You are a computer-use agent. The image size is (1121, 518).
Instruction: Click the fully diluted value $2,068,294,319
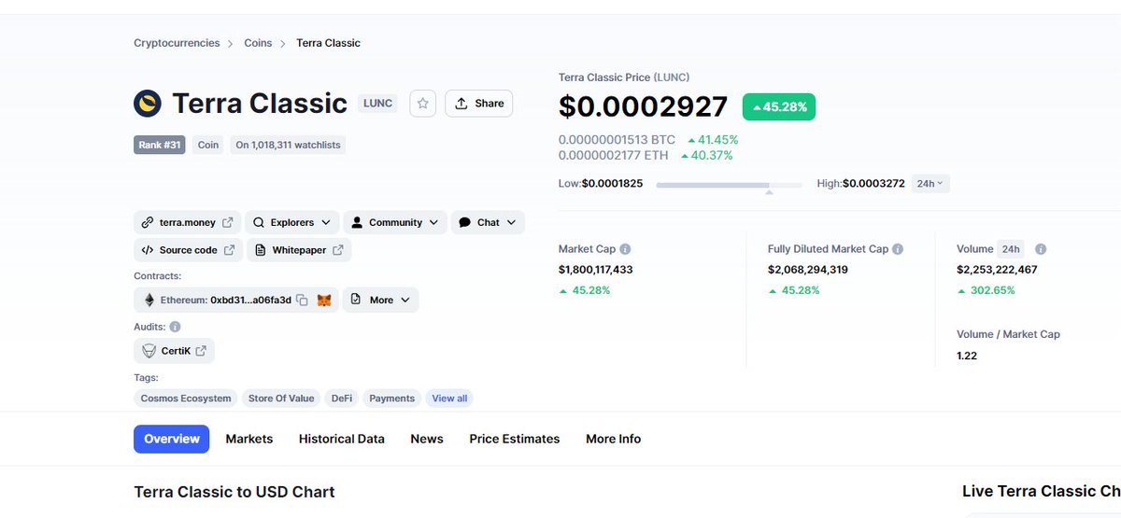coord(808,270)
